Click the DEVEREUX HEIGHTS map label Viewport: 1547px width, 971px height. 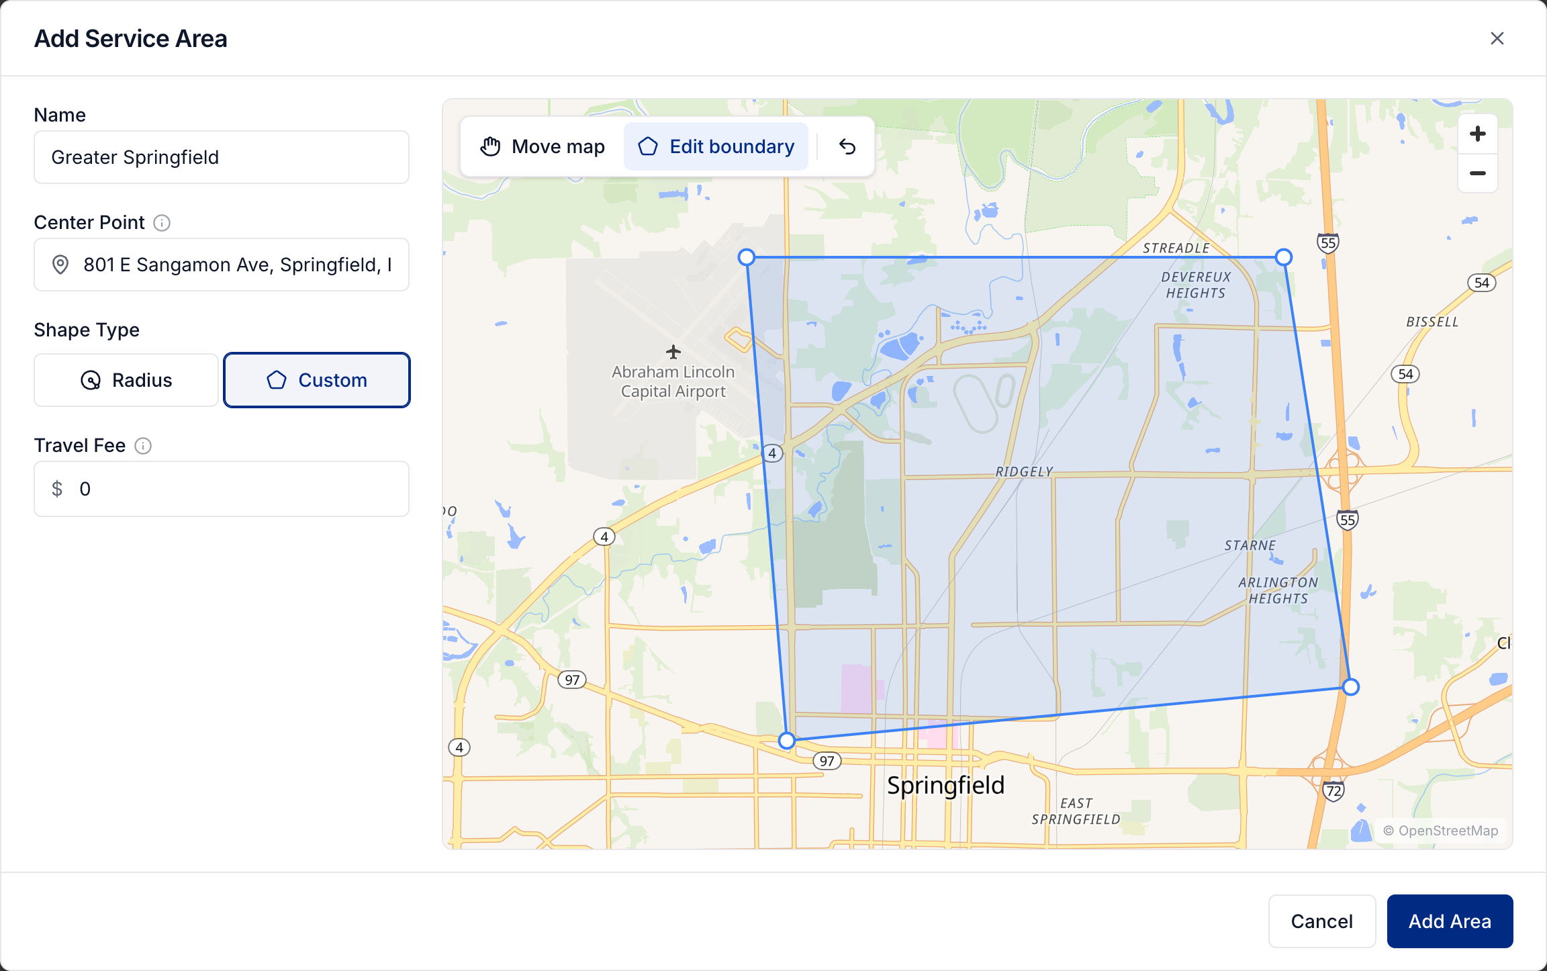1196,285
